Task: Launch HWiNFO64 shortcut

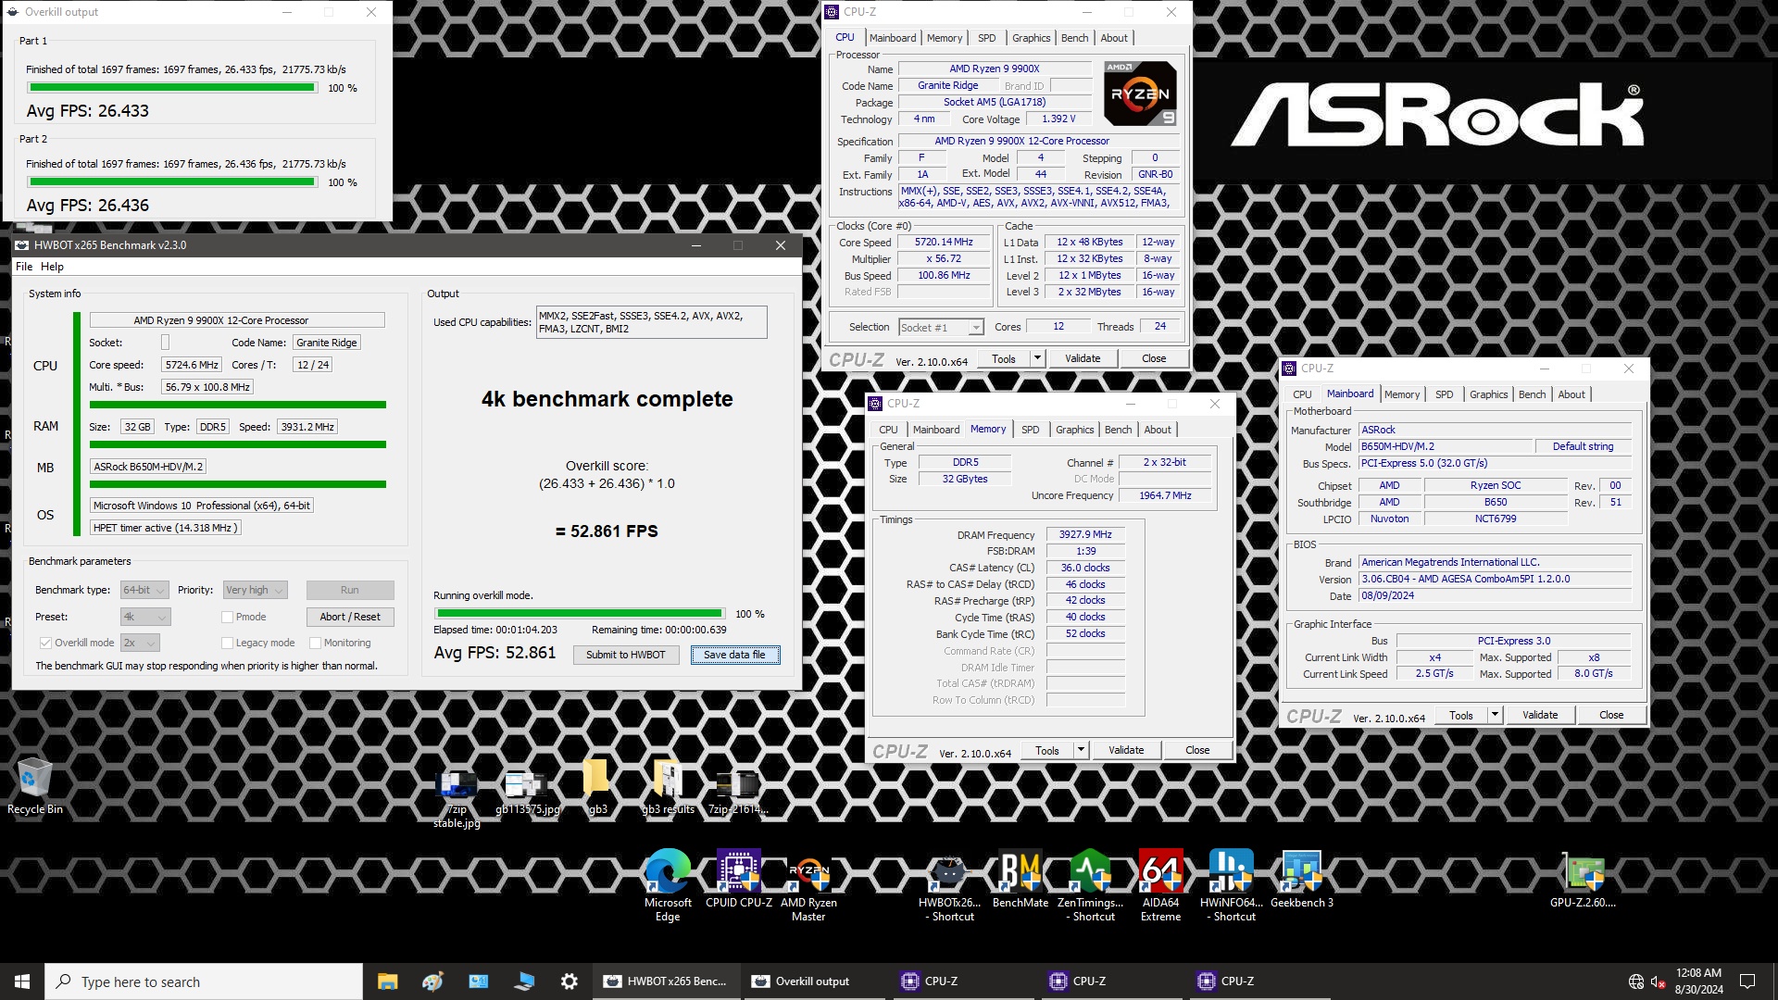Action: [x=1231, y=884]
